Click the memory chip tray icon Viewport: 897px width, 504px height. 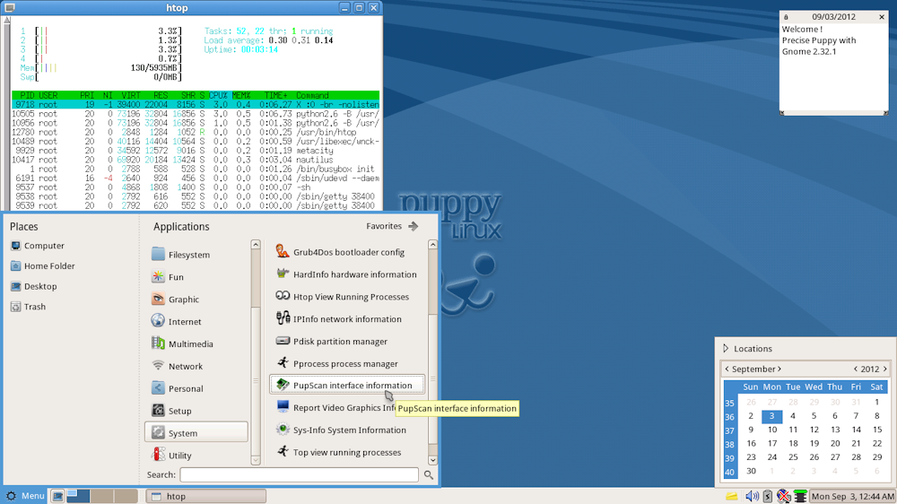tap(800, 497)
